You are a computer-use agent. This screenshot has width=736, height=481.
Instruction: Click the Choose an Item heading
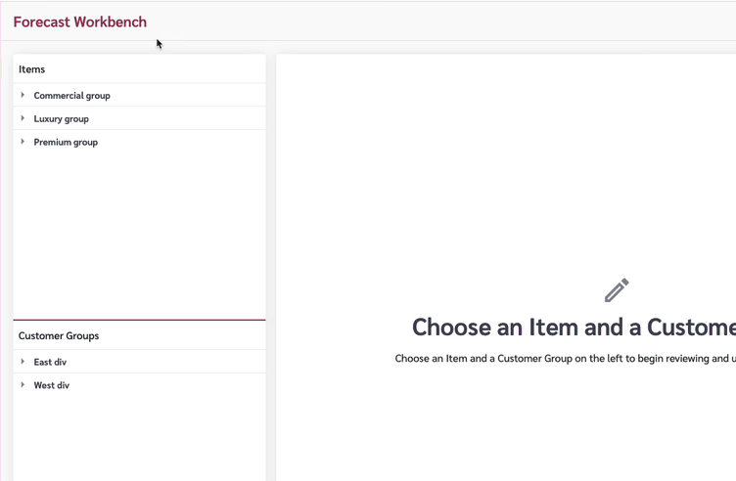coord(574,328)
